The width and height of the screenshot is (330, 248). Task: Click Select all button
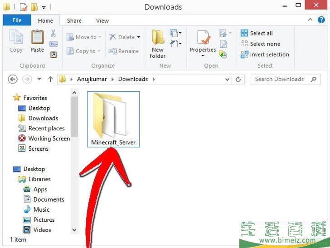tap(257, 33)
